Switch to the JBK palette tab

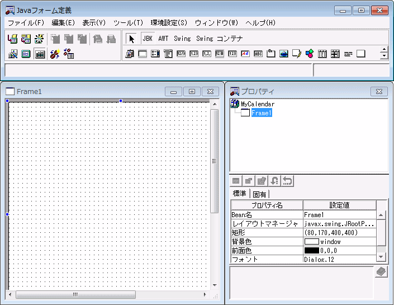[x=148, y=39]
